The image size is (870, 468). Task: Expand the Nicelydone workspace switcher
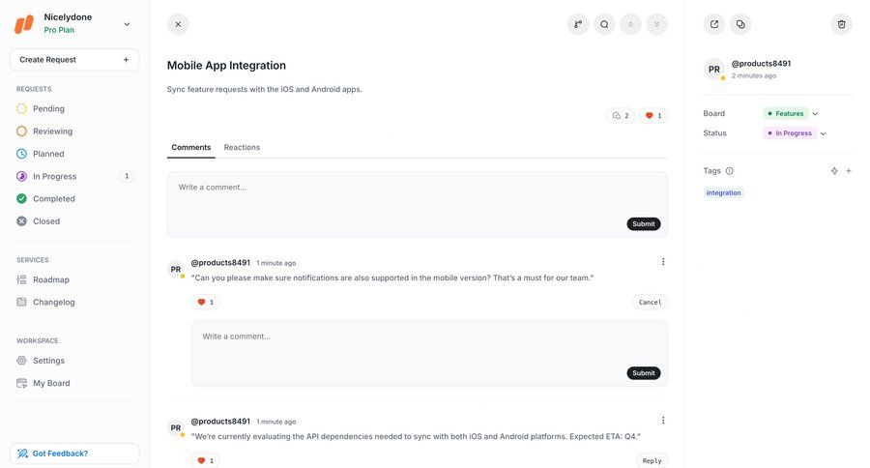pos(127,24)
